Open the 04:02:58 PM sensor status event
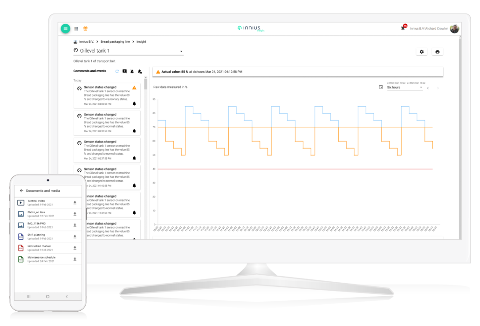The width and height of the screenshot is (480, 326). pos(107,95)
